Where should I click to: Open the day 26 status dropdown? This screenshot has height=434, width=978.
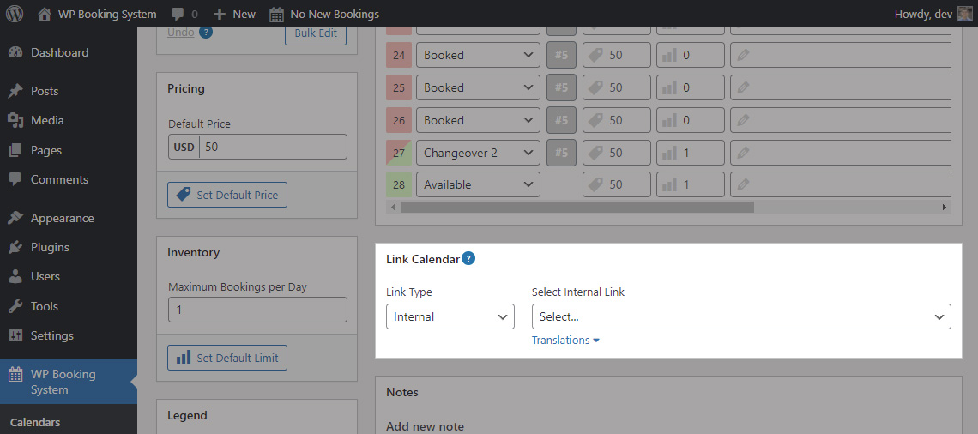pos(479,120)
